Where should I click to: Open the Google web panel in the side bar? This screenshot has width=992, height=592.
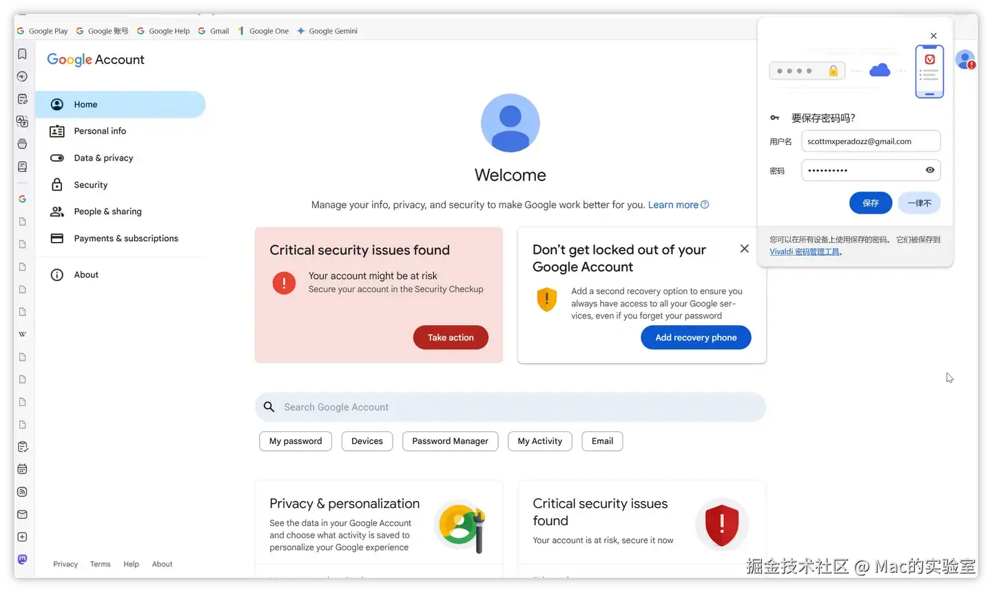point(22,199)
